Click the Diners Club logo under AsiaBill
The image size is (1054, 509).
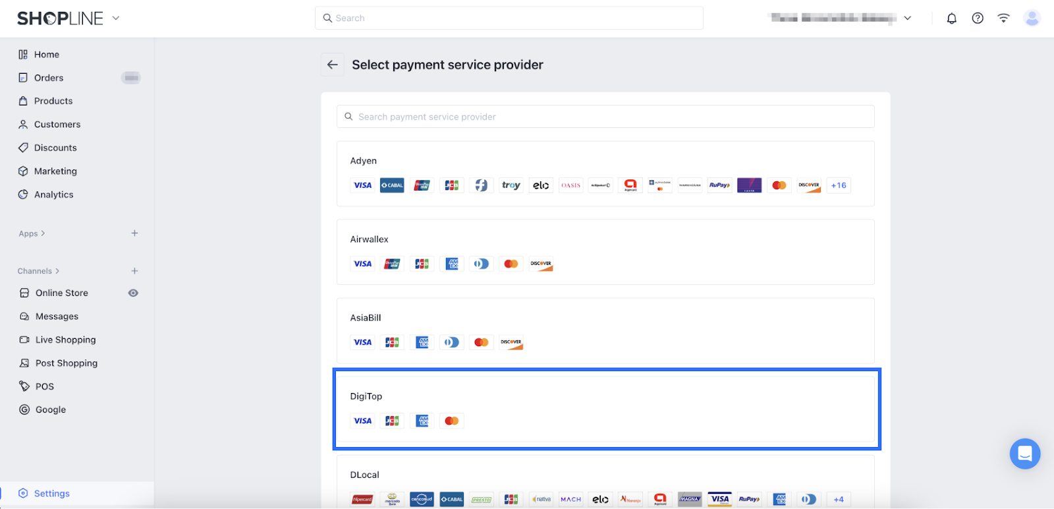click(x=452, y=342)
